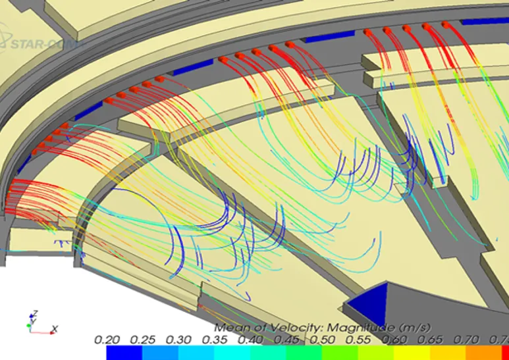
Task: Click the green 0.50 color bar segment
Action: coord(341,353)
